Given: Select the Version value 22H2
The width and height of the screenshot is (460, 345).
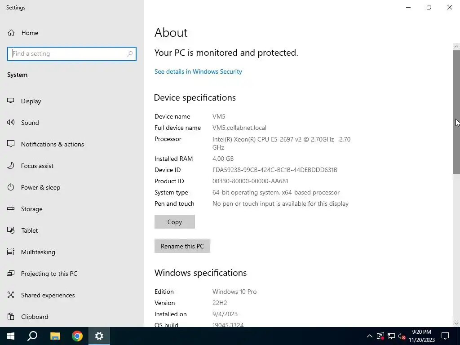Looking at the screenshot, I should coord(220,303).
